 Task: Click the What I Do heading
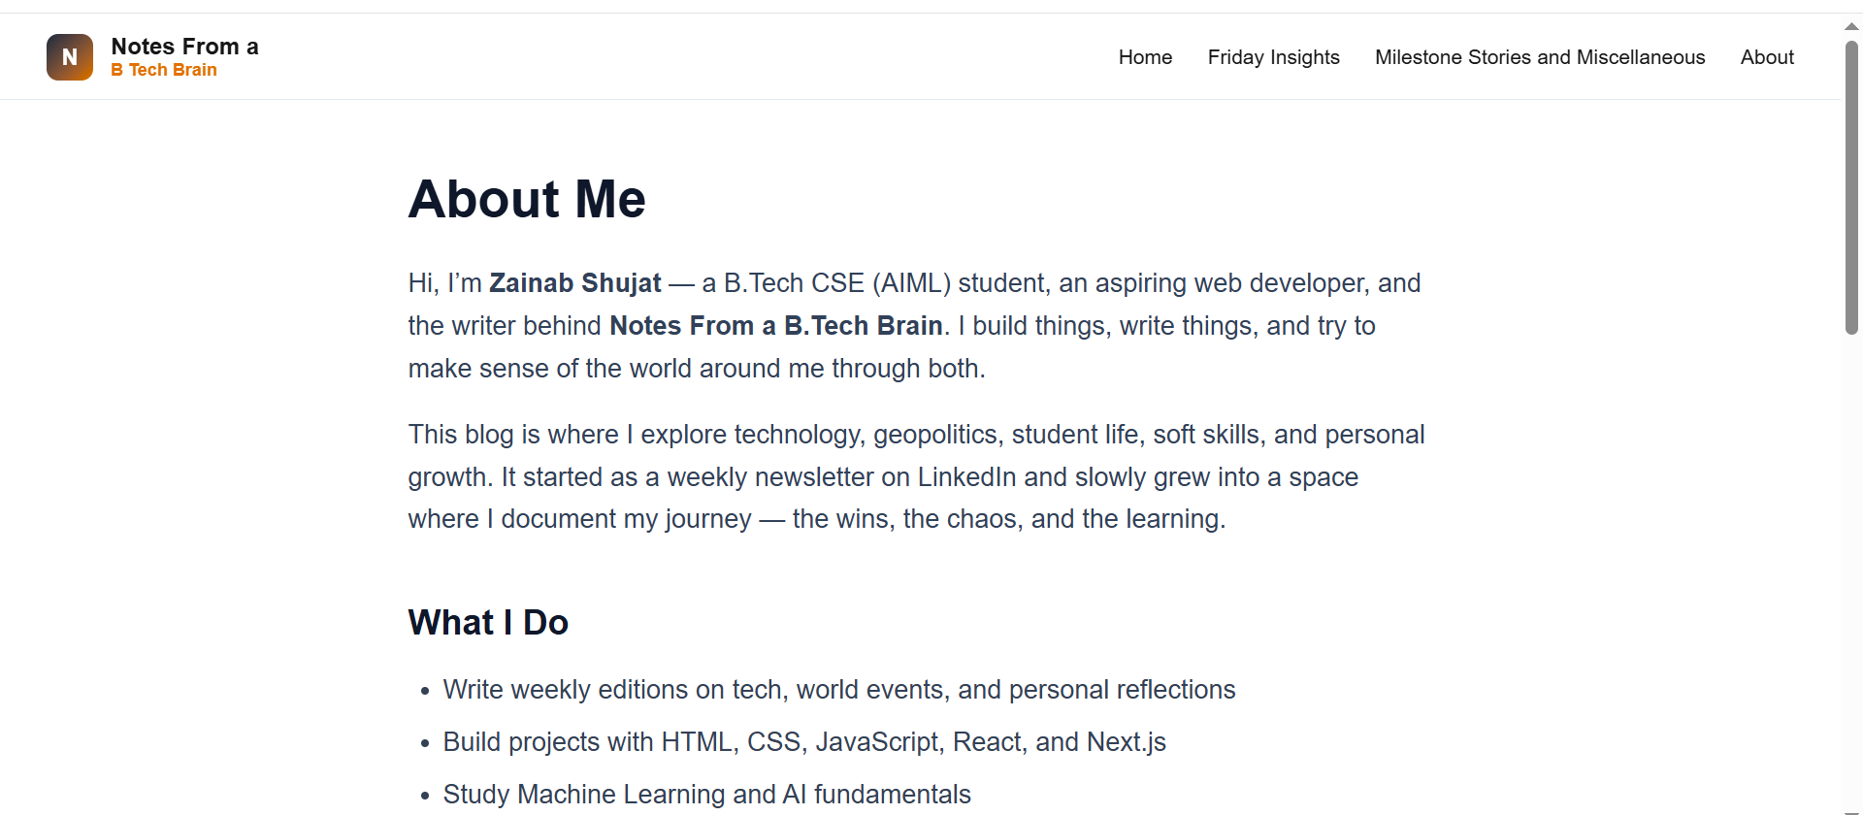[488, 622]
